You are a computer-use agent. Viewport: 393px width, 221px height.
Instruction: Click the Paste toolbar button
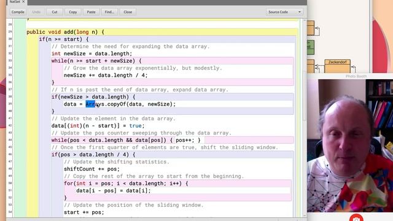click(91, 12)
